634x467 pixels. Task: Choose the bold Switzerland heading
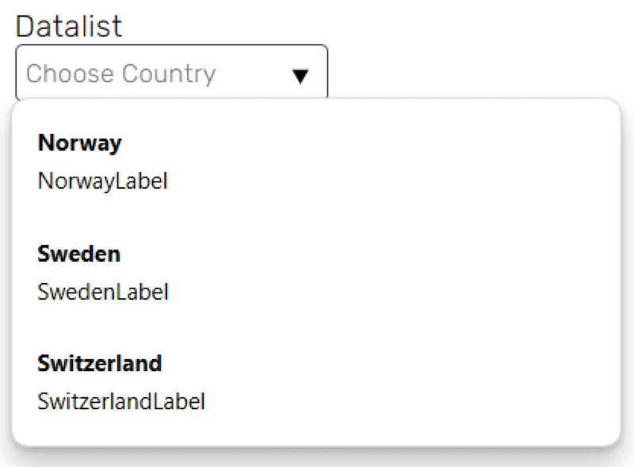point(100,363)
